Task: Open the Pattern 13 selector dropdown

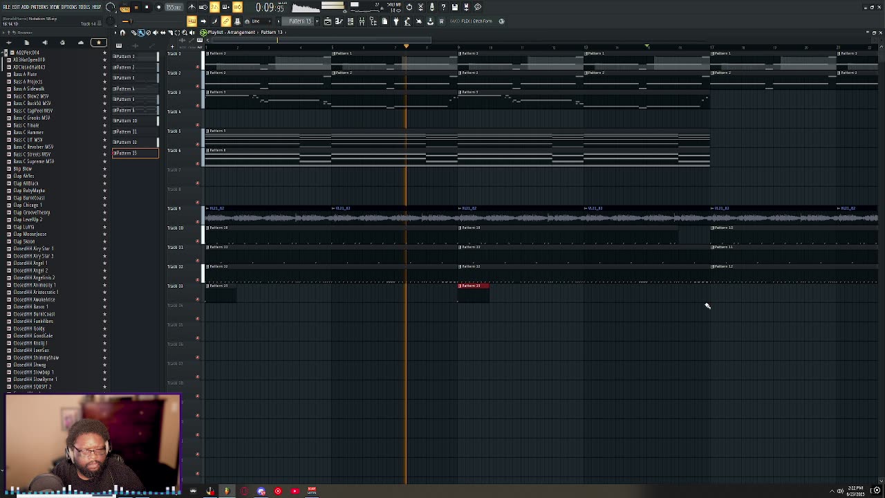Action: (x=299, y=21)
